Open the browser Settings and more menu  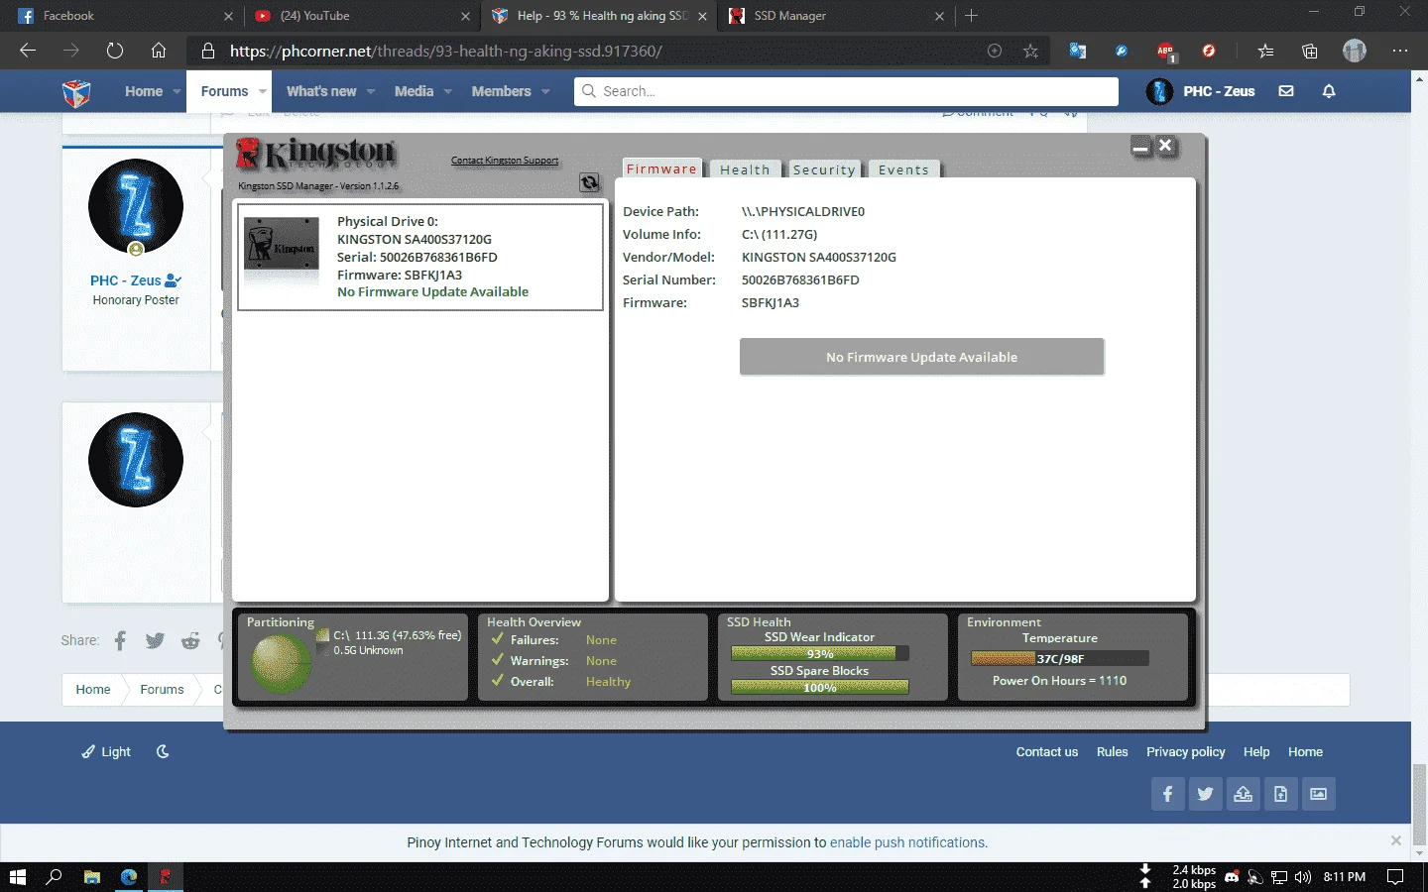[1400, 51]
